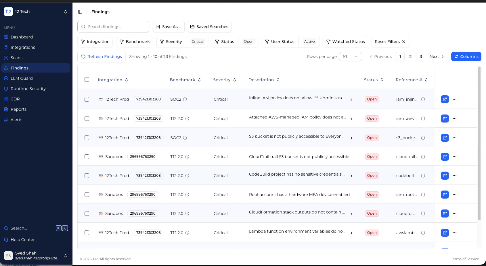Open Integrations in the sidebar menu
The width and height of the screenshot is (486, 266).
pos(36,47)
